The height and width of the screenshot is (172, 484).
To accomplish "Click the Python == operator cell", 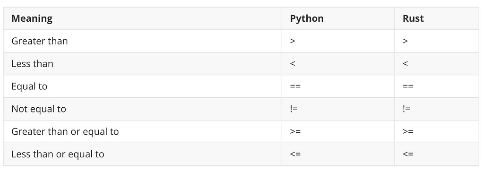I will pyautogui.click(x=338, y=86).
